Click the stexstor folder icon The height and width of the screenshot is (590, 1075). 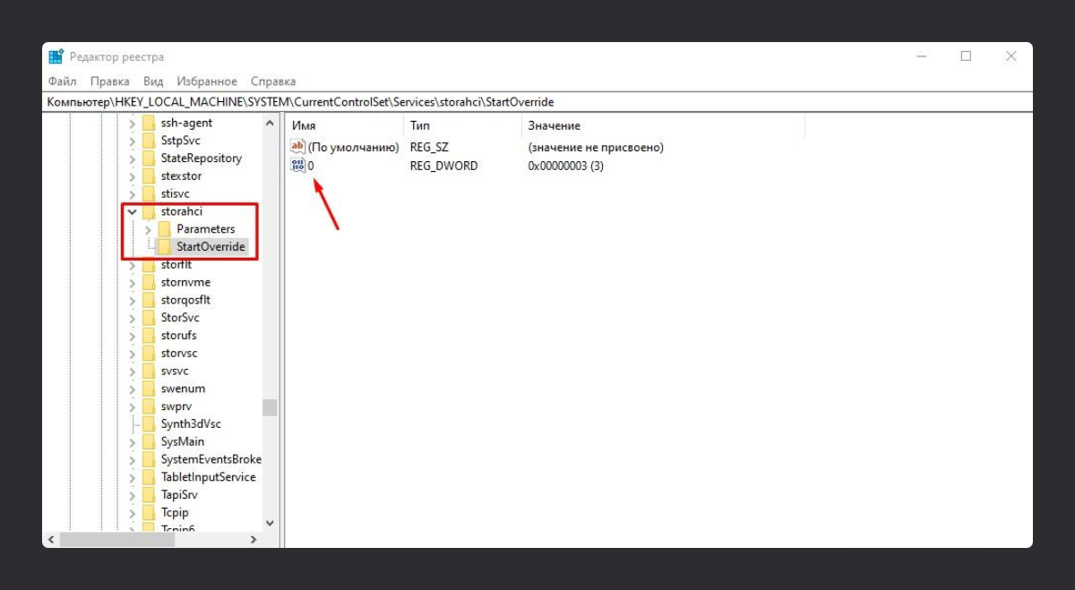click(149, 176)
